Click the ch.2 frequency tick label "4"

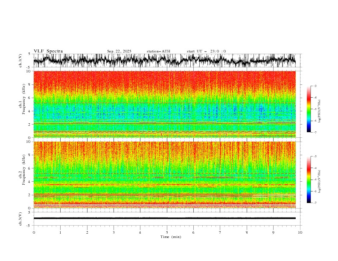[29, 182]
